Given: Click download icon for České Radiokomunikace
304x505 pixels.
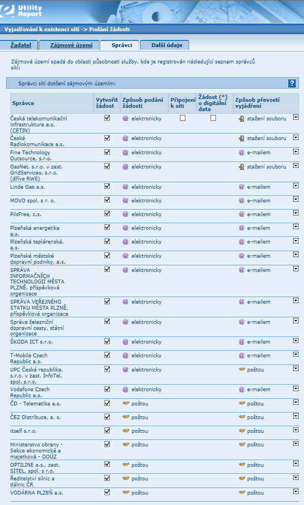Looking at the screenshot, I should click(x=241, y=138).
